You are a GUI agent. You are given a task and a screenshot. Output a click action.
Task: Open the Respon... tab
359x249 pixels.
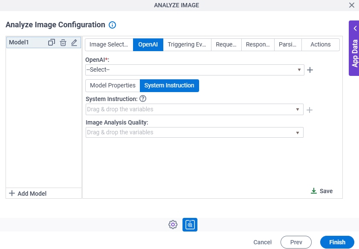[x=258, y=45]
